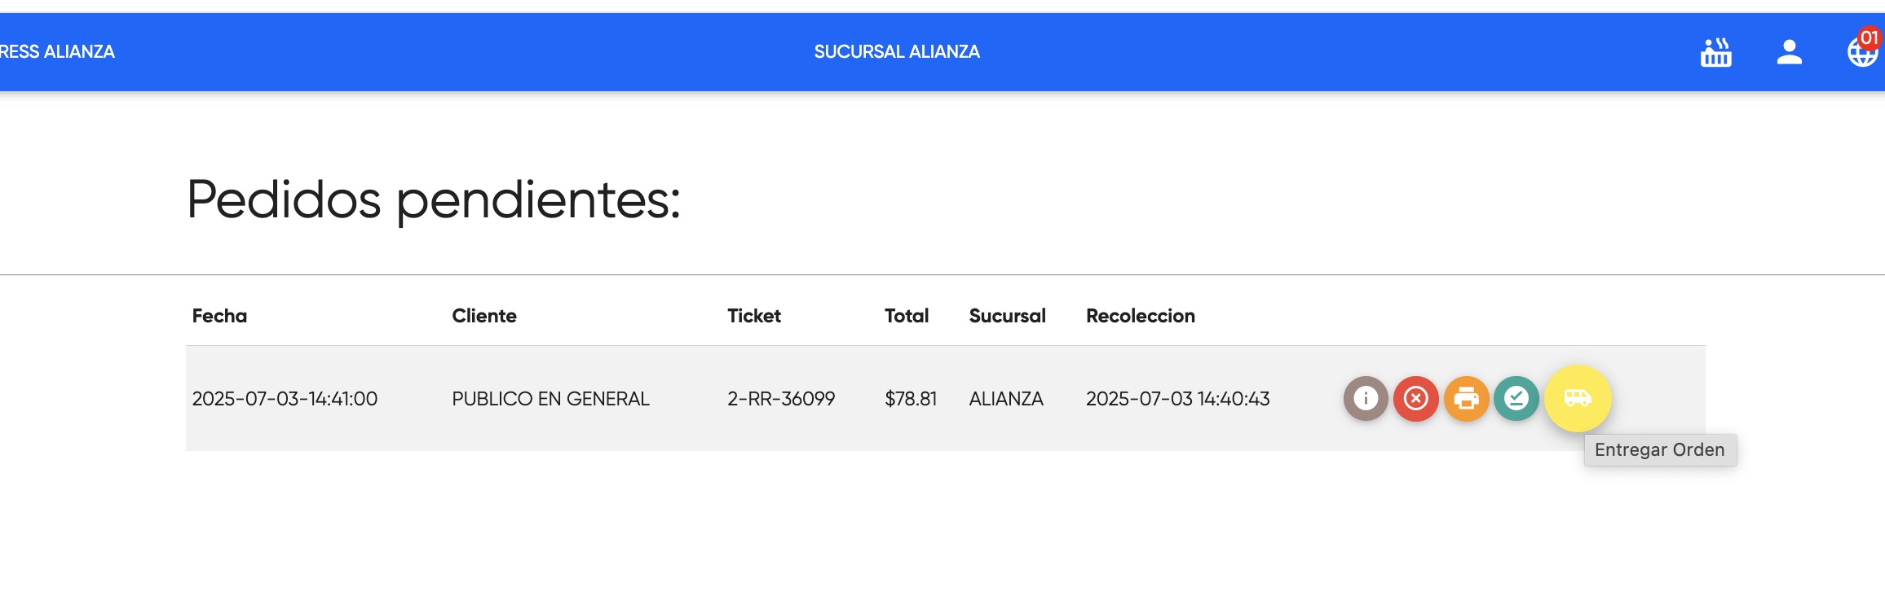Click the Sucursal column header
The image size is (1885, 591).
point(1007,316)
